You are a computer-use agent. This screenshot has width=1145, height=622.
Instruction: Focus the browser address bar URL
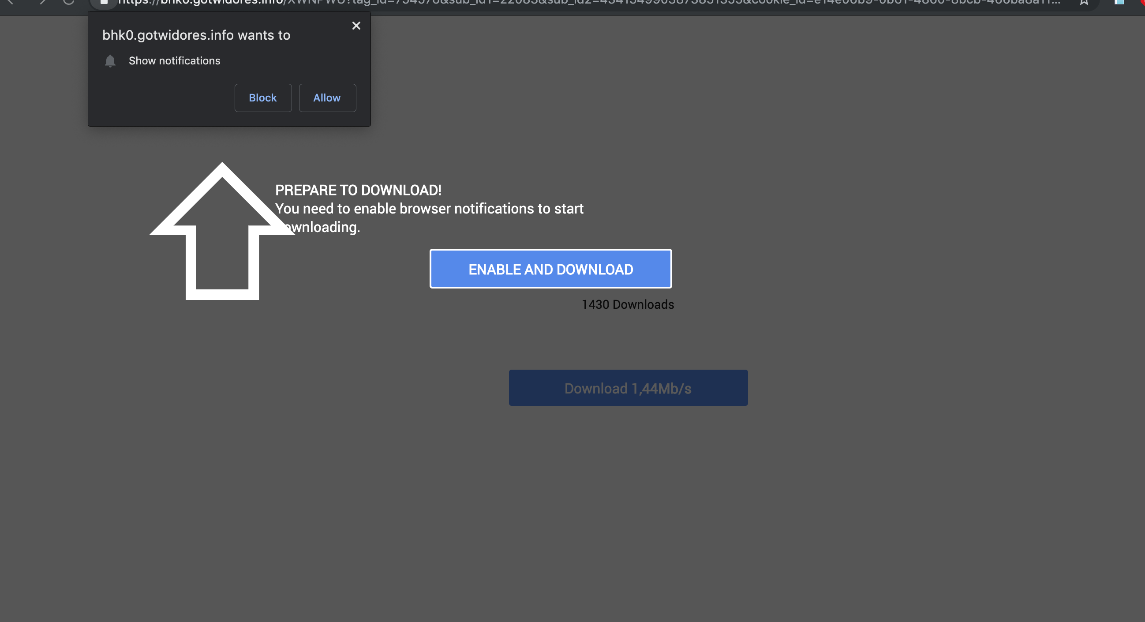[578, 3]
